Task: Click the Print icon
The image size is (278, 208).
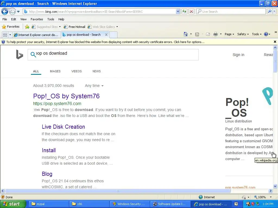Action: tap(215, 34)
